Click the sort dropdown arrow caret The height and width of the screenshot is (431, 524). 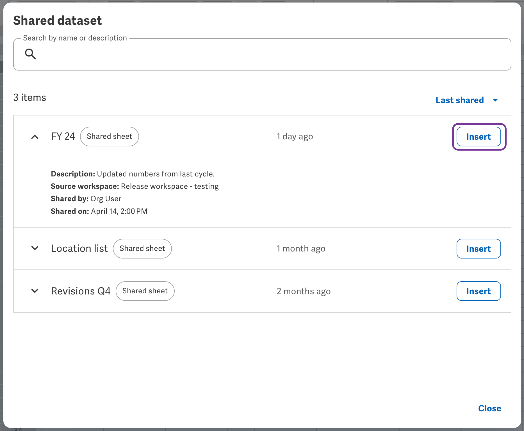pos(495,100)
